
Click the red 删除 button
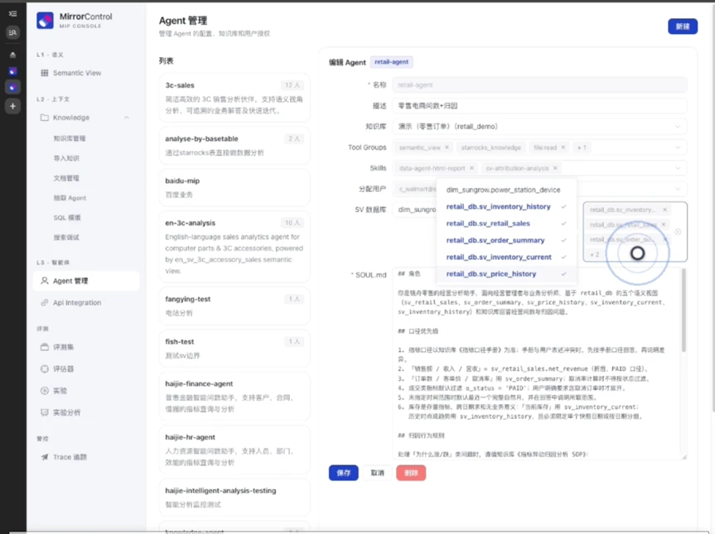411,473
